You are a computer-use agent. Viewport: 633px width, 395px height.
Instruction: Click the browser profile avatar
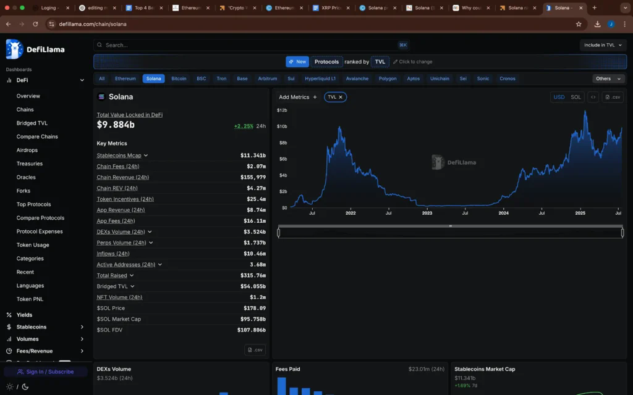(x=611, y=24)
